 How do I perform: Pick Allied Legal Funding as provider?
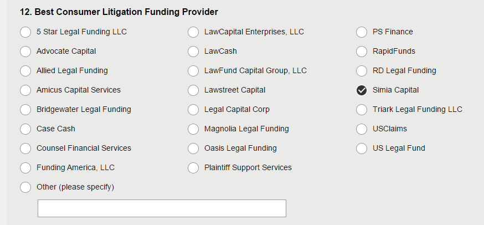[x=25, y=71]
